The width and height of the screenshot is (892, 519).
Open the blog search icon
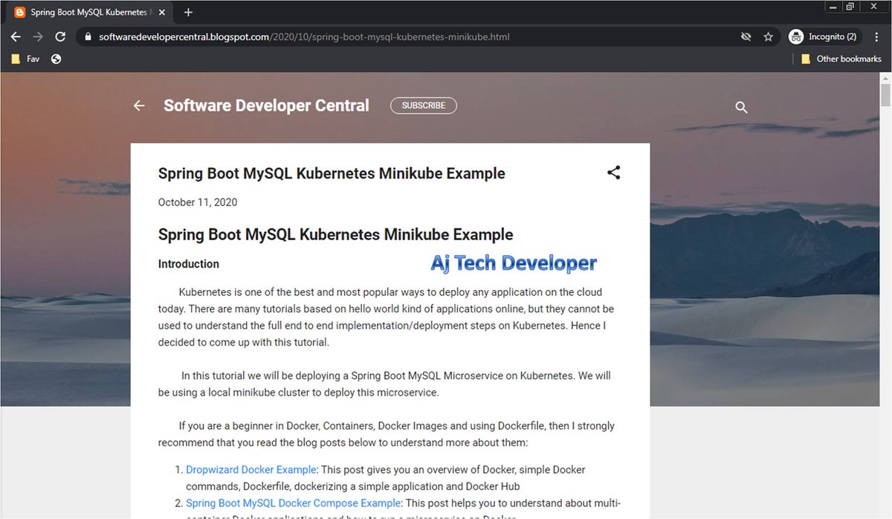(x=741, y=107)
